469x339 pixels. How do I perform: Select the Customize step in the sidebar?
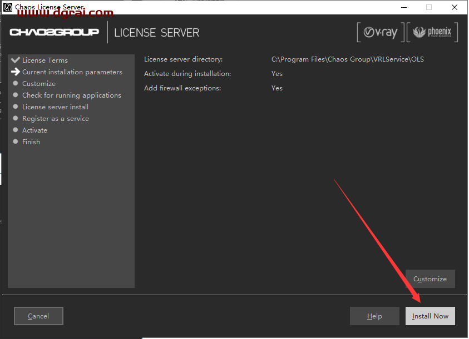click(x=38, y=84)
